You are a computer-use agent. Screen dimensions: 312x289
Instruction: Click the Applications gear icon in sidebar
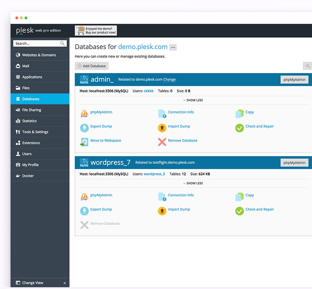coord(18,77)
